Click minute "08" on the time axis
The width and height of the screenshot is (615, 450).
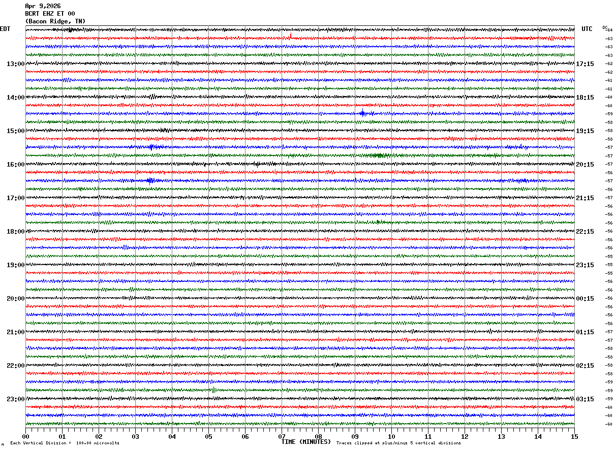pyautogui.click(x=319, y=436)
